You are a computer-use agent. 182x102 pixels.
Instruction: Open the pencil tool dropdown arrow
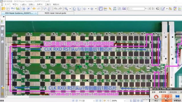pos(167,9)
